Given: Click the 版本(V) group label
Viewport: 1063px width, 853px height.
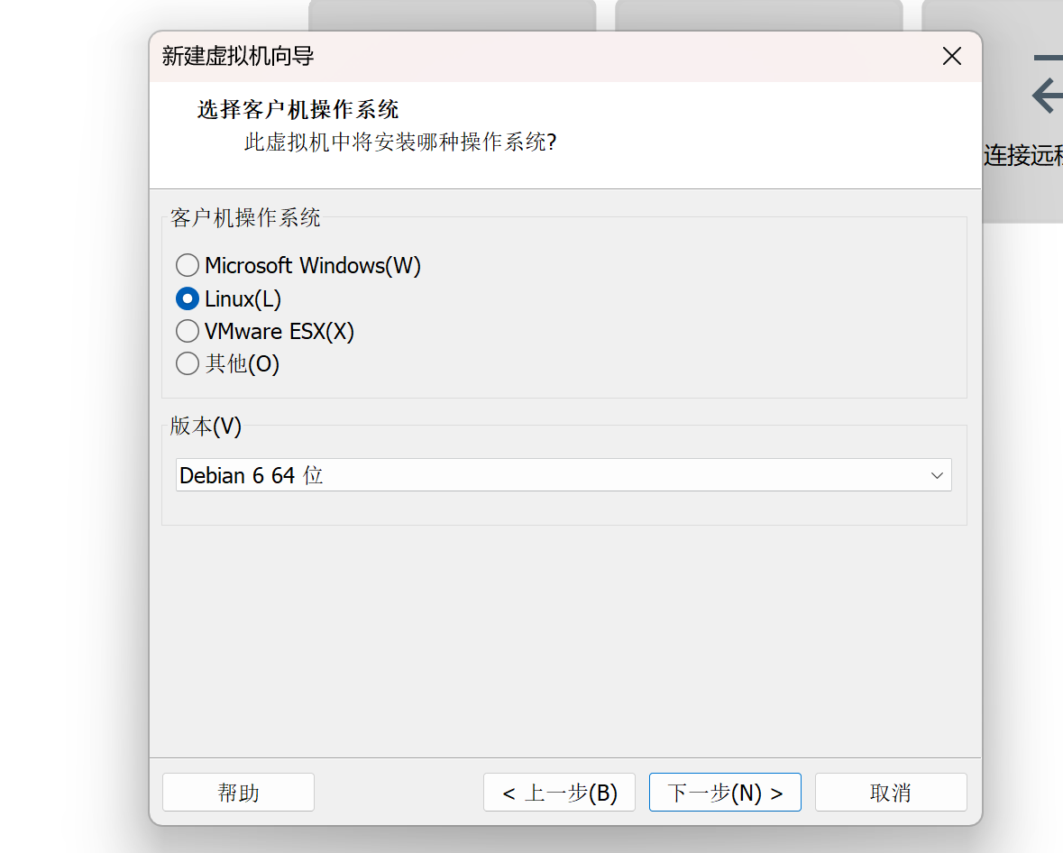Looking at the screenshot, I should coord(206,426).
